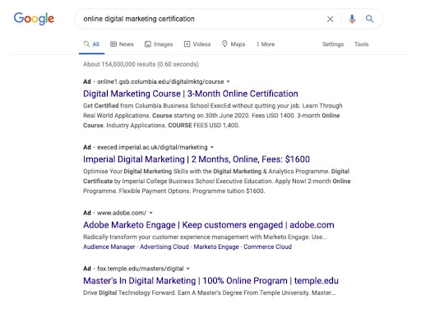
Task: Click the magnifying glass search button
Action: (x=369, y=19)
